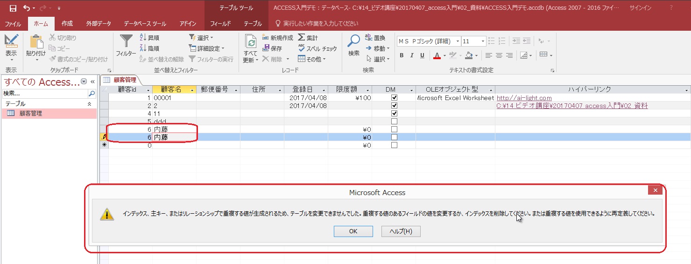Sort descending with 降順
The height and width of the screenshot is (264, 691).
click(x=149, y=48)
